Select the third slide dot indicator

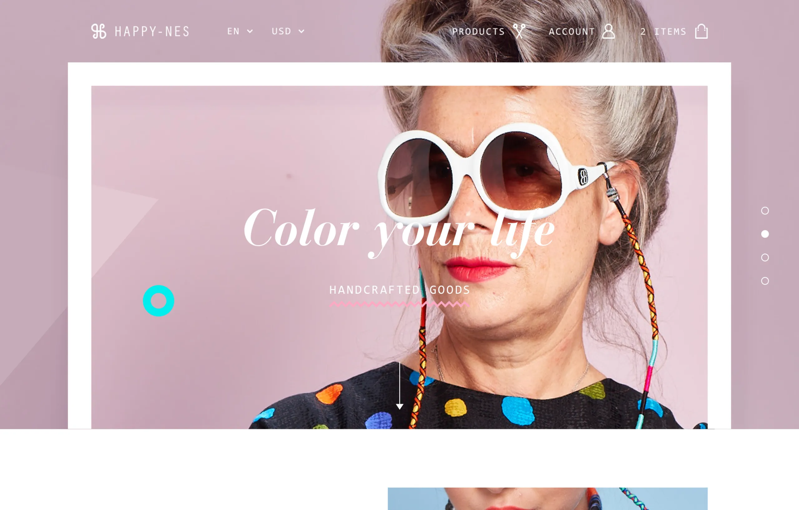tap(765, 257)
